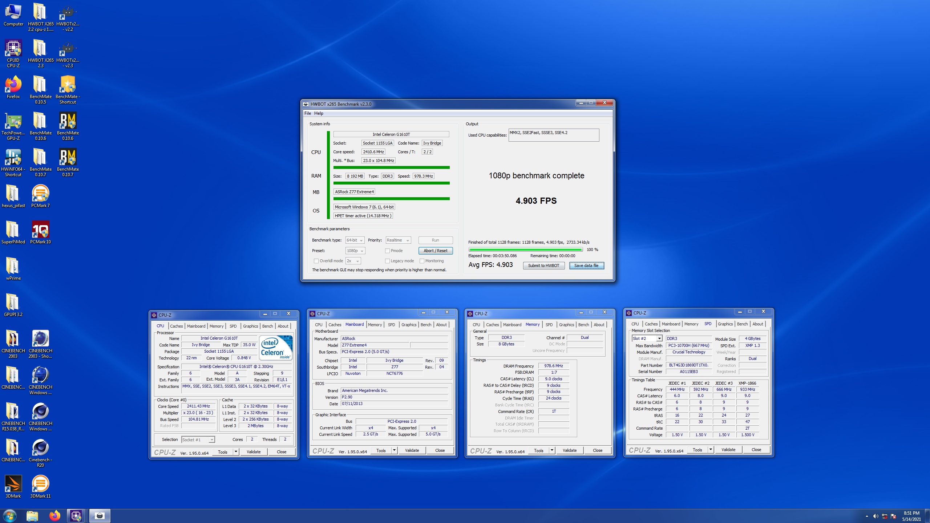Switch to the CPU-Z taskbar button
The width and height of the screenshot is (930, 523).
76,516
